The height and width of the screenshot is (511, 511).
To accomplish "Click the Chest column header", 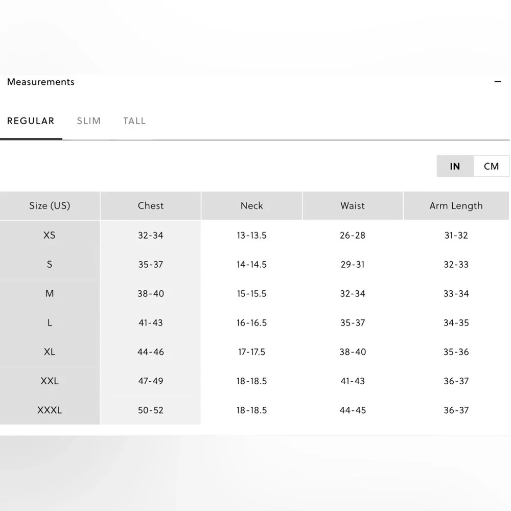I will tap(151, 205).
